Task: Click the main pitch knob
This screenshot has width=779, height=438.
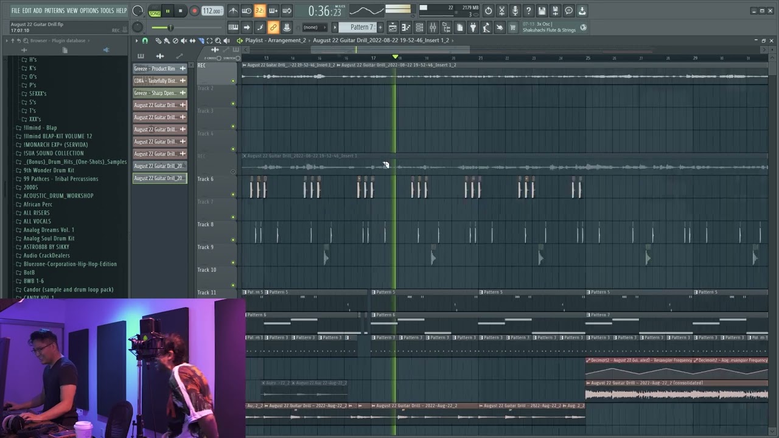Action: point(138,27)
